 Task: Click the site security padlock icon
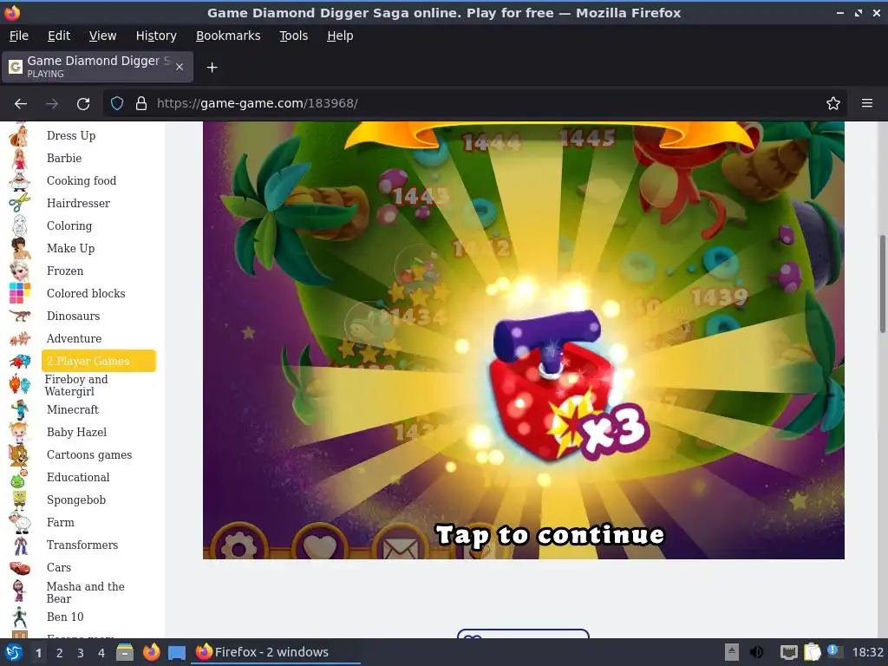point(141,103)
